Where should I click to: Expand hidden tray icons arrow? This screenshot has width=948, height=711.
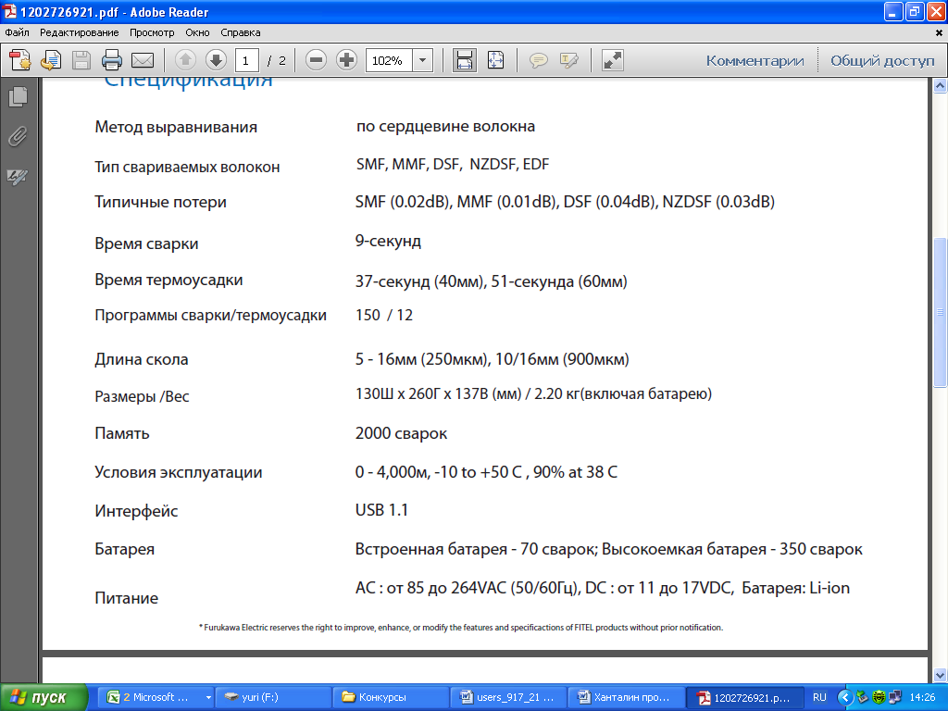tap(844, 698)
